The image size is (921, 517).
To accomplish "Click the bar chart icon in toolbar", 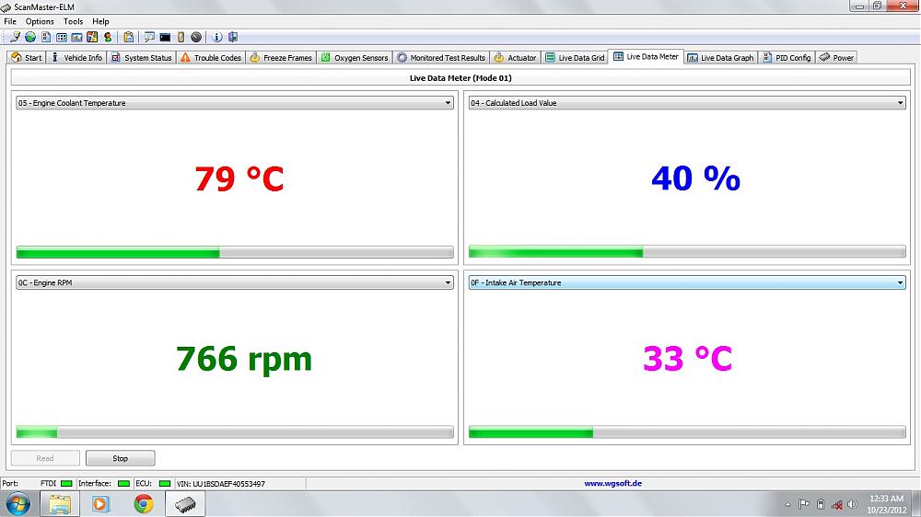I will [76, 38].
